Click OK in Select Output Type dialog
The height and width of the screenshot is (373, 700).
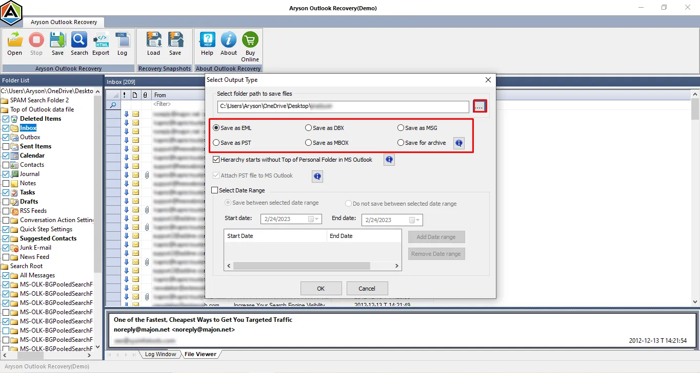pyautogui.click(x=321, y=288)
